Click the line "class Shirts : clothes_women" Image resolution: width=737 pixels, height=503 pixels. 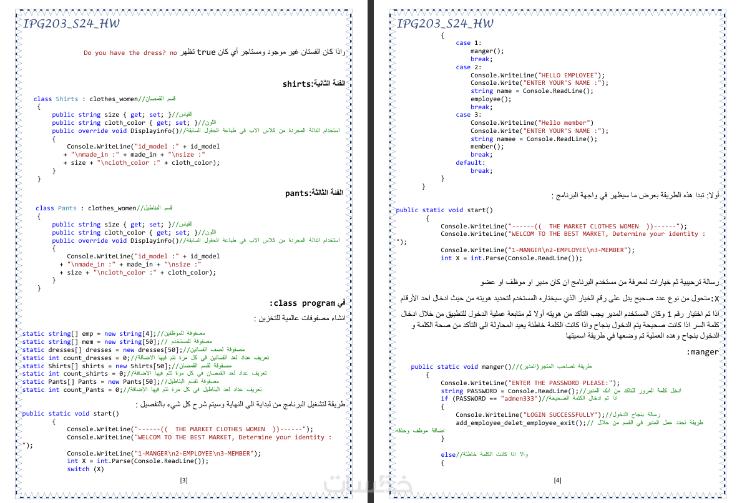click(x=85, y=99)
